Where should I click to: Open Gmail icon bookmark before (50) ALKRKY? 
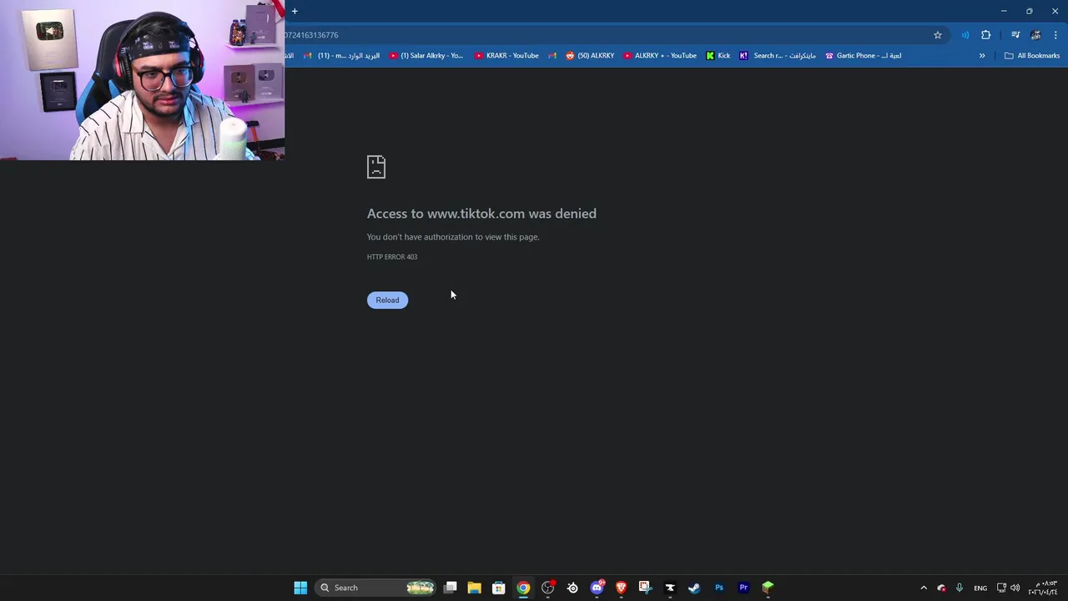[x=552, y=56]
